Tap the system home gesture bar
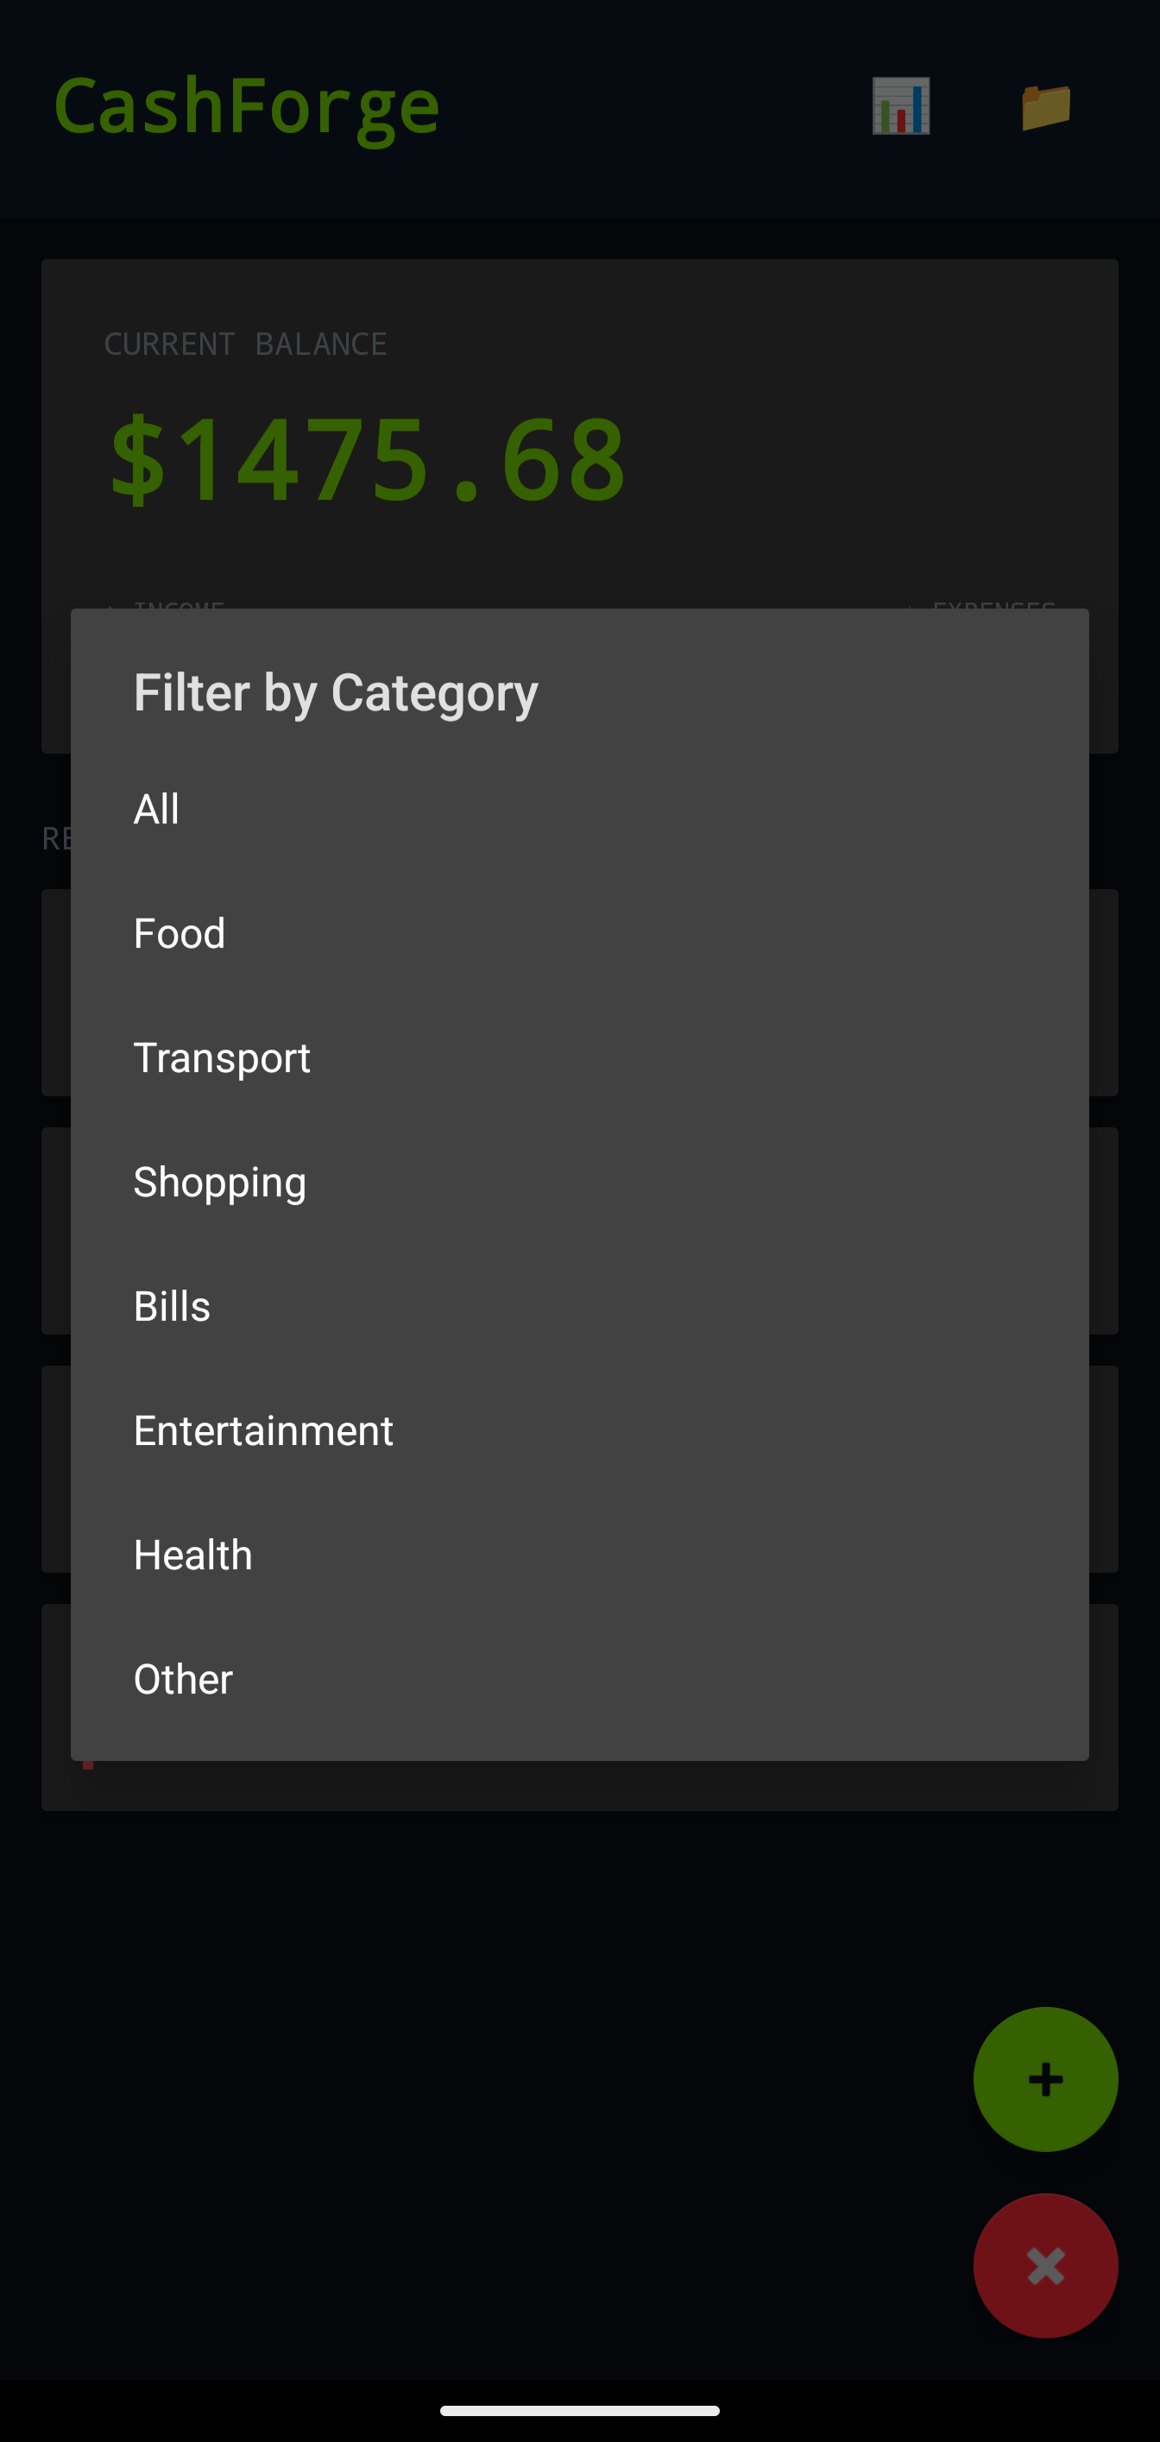Image resolution: width=1160 pixels, height=2442 pixels. [579, 2410]
